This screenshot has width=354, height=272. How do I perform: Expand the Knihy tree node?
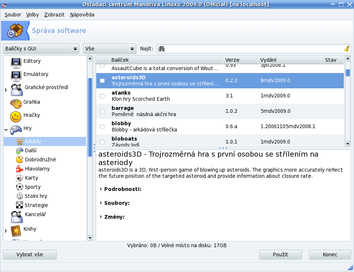[6, 231]
